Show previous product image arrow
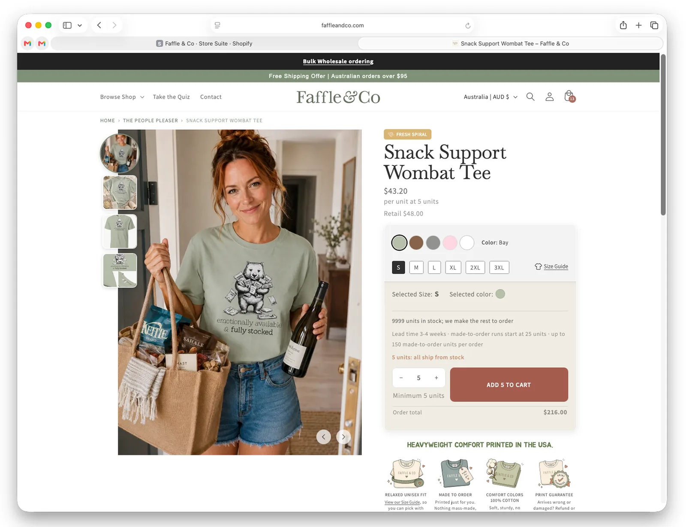 coord(324,437)
